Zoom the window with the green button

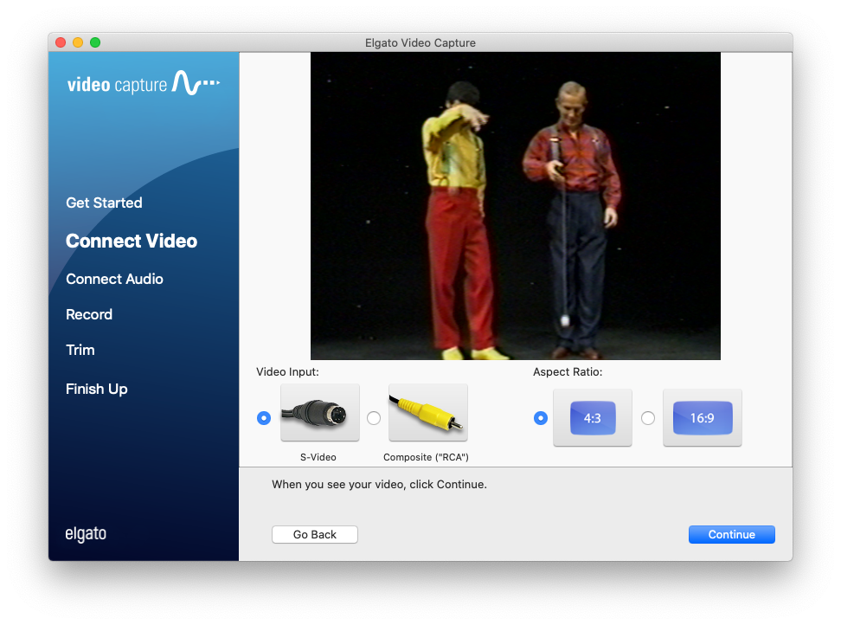95,42
